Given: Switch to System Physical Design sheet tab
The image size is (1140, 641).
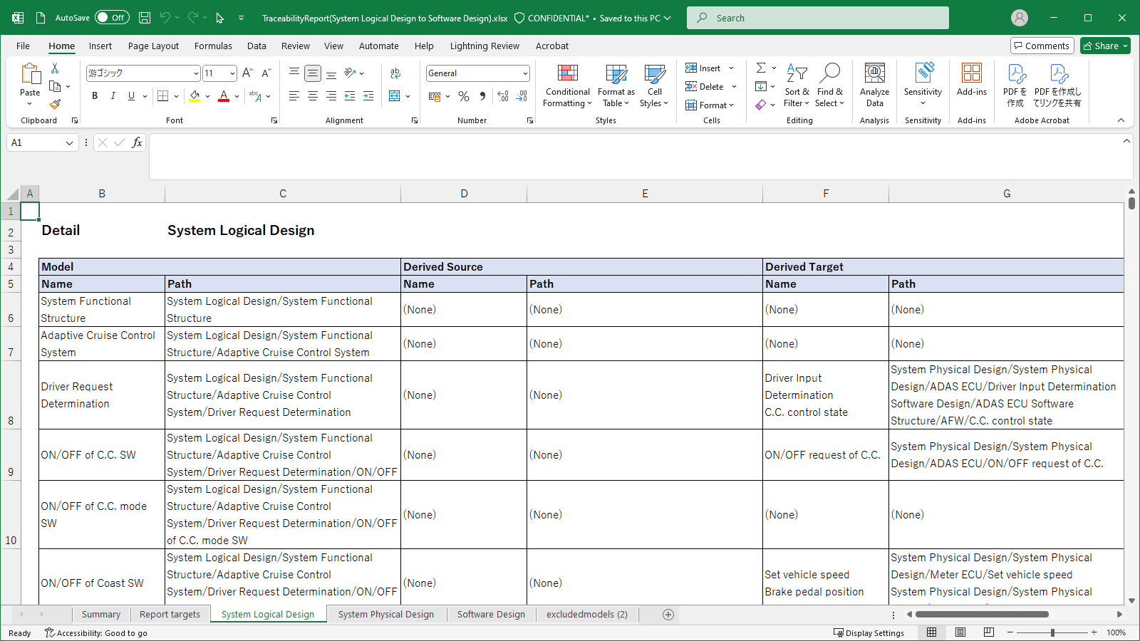Looking at the screenshot, I should point(386,614).
